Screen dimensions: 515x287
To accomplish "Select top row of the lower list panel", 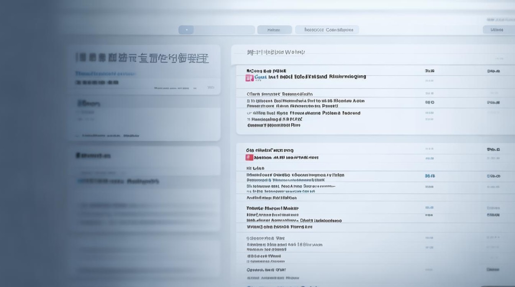I will [x=270, y=150].
